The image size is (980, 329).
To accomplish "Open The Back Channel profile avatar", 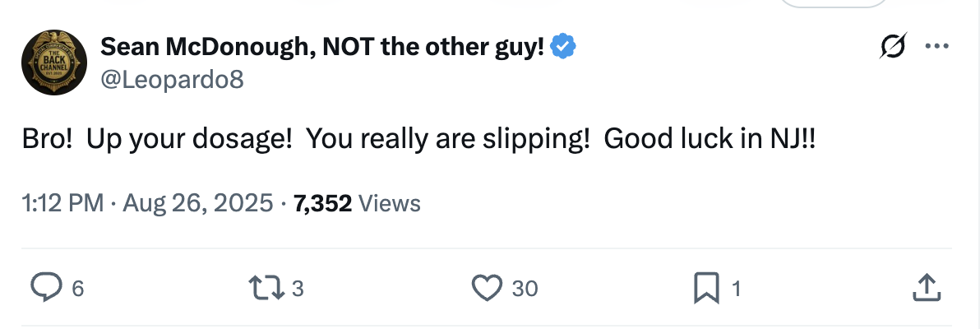I will click(54, 62).
